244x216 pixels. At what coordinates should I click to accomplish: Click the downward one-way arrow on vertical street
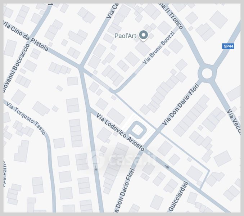[x=96, y=168]
